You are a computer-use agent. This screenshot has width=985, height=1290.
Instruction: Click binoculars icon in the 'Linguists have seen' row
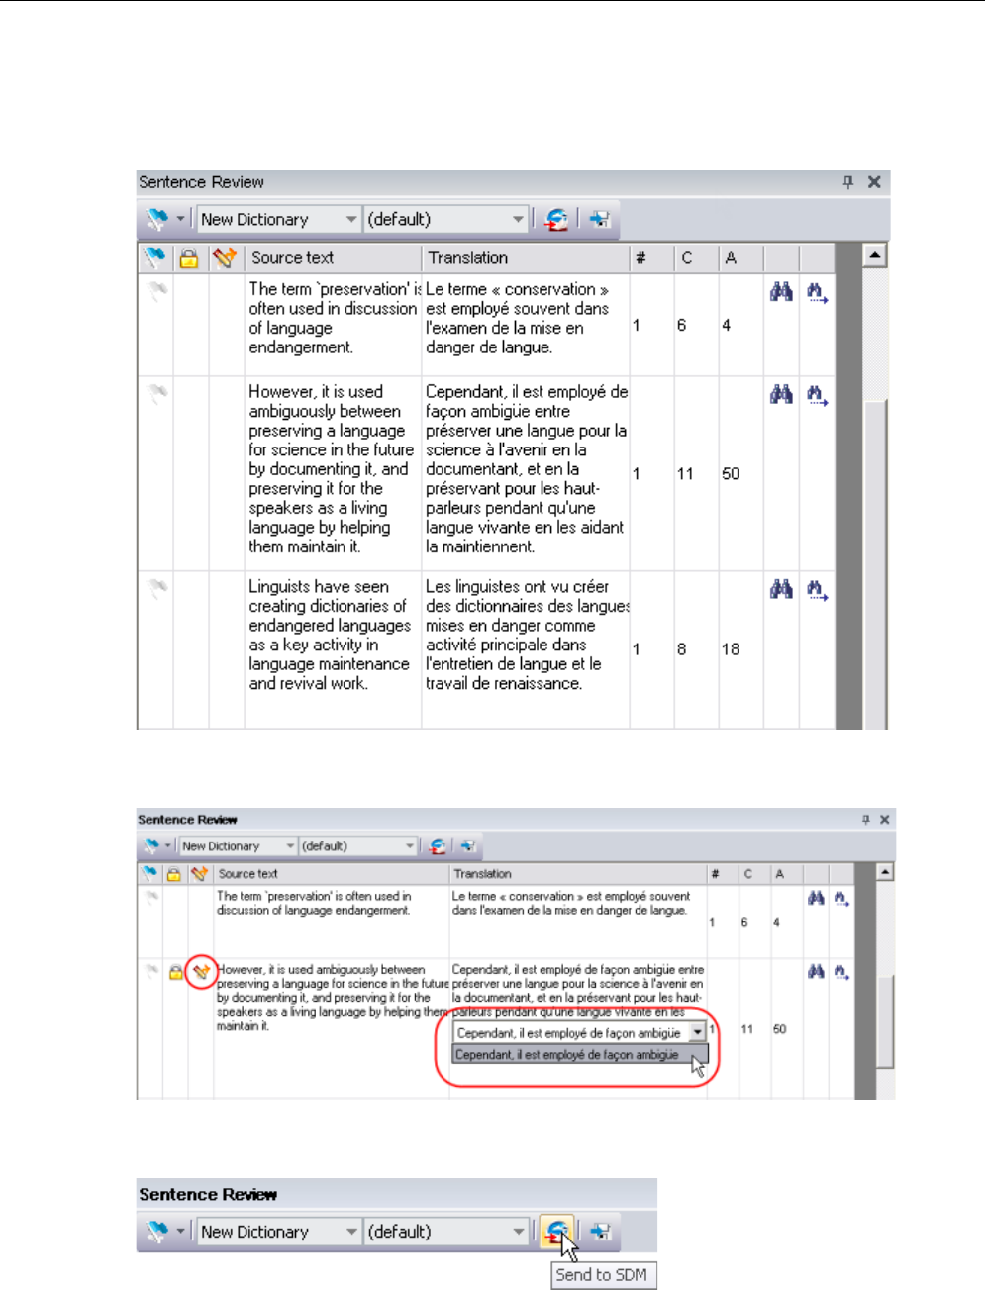coord(781,590)
